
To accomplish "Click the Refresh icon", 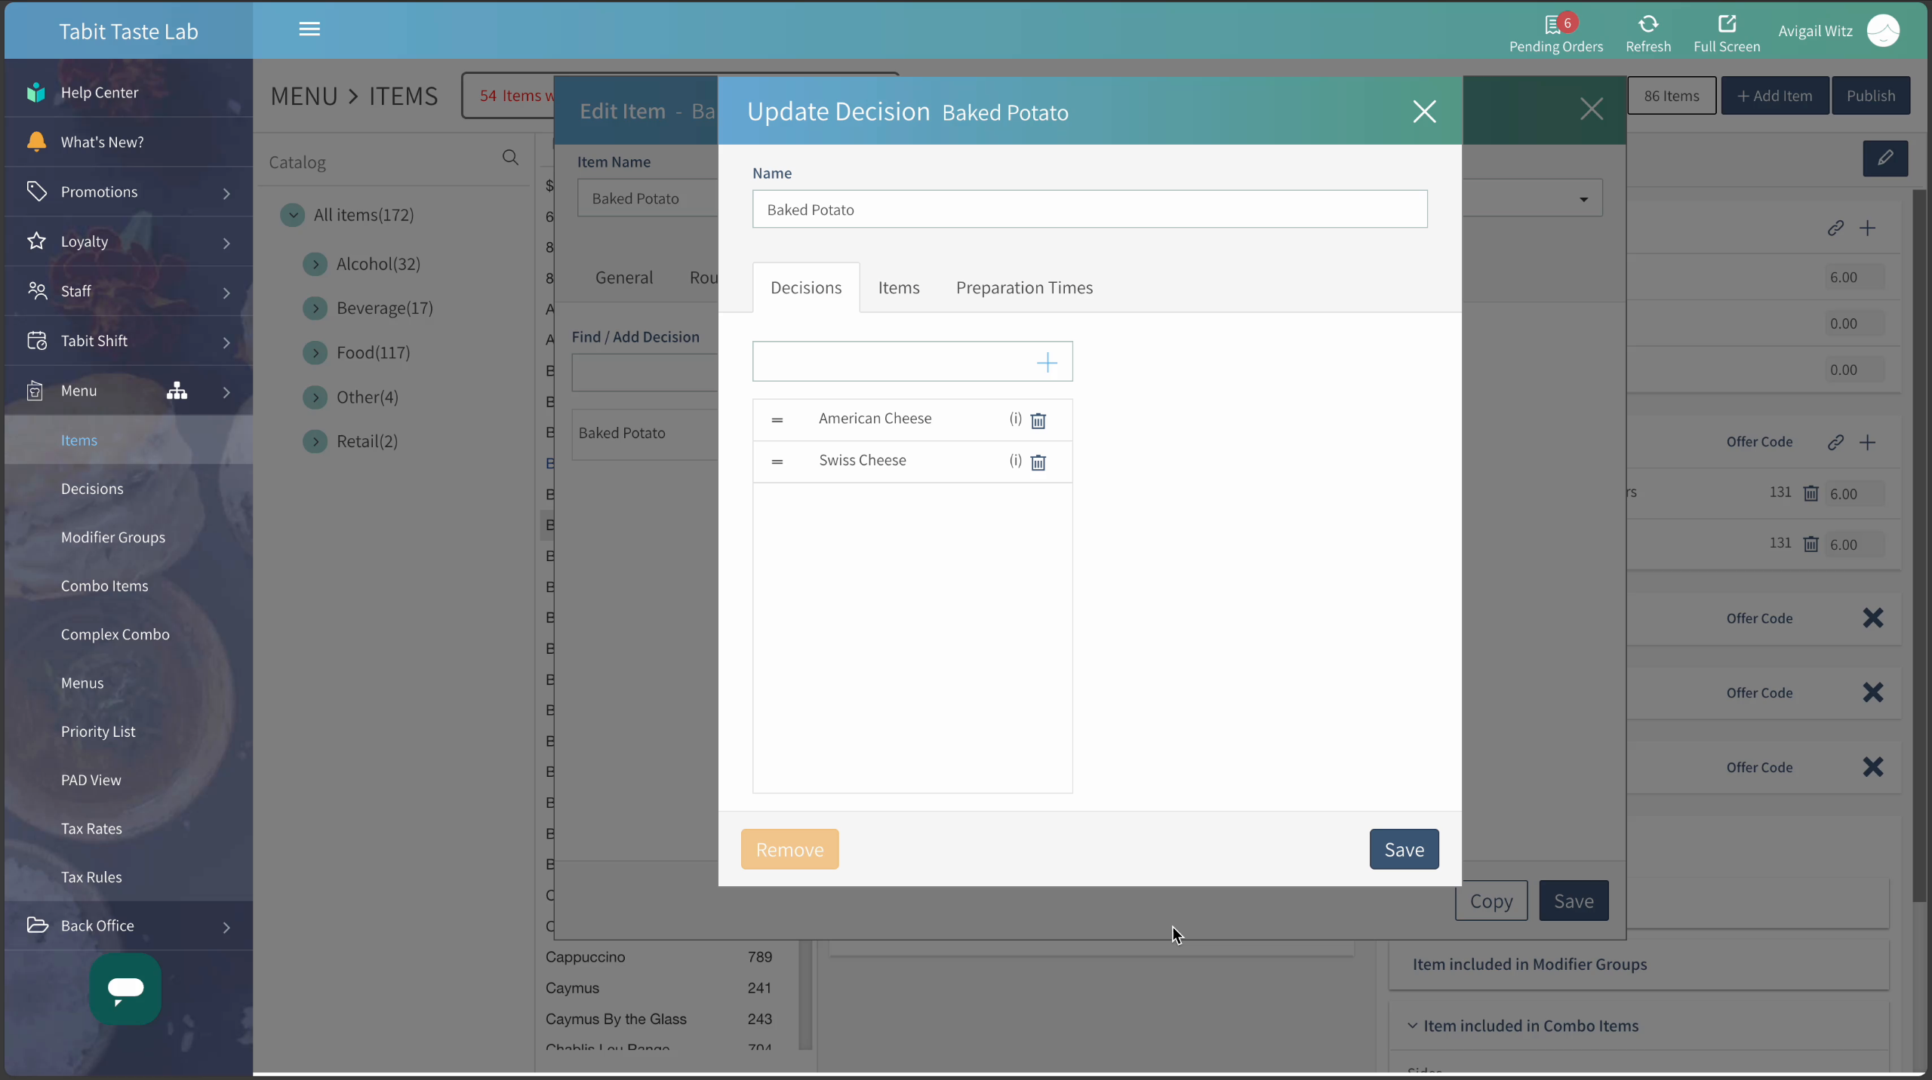I will pyautogui.click(x=1648, y=25).
